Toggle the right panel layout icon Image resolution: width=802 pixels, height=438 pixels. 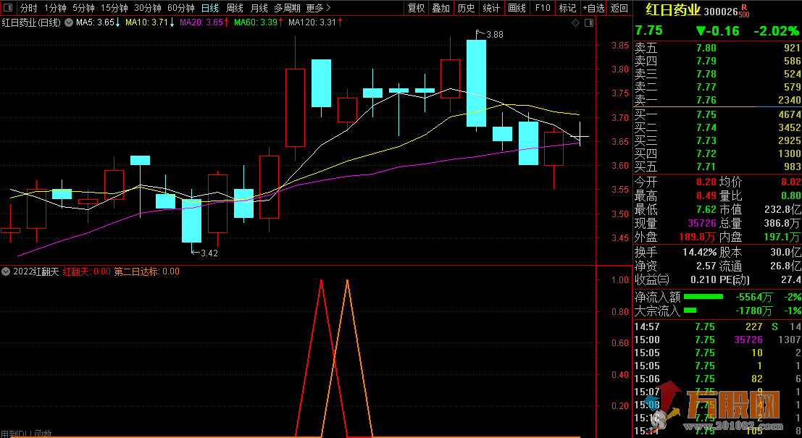coord(589,23)
